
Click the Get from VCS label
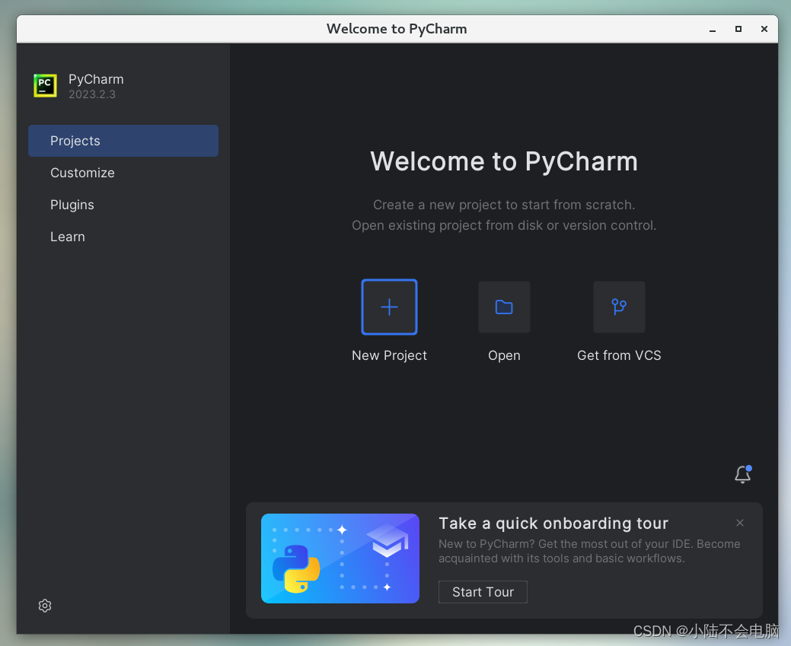click(x=619, y=355)
